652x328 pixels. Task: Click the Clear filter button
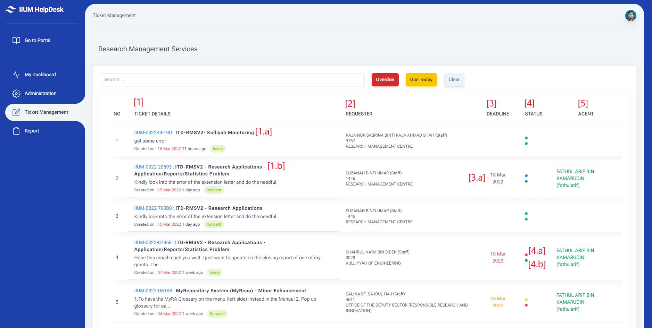(454, 80)
